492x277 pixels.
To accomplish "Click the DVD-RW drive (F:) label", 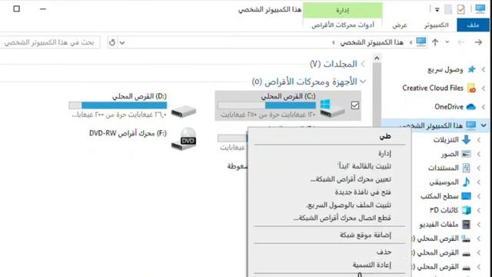I will click(x=128, y=133).
